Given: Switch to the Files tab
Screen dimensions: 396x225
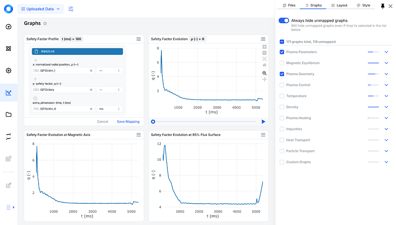Looking at the screenshot, I should coord(289,5).
